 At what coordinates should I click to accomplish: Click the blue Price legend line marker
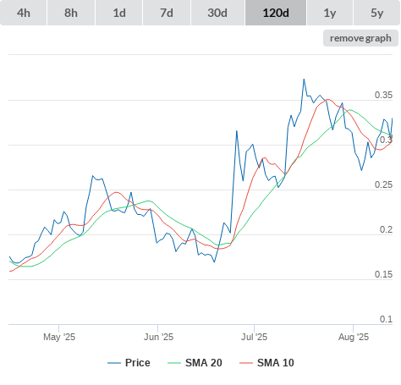click(x=114, y=363)
